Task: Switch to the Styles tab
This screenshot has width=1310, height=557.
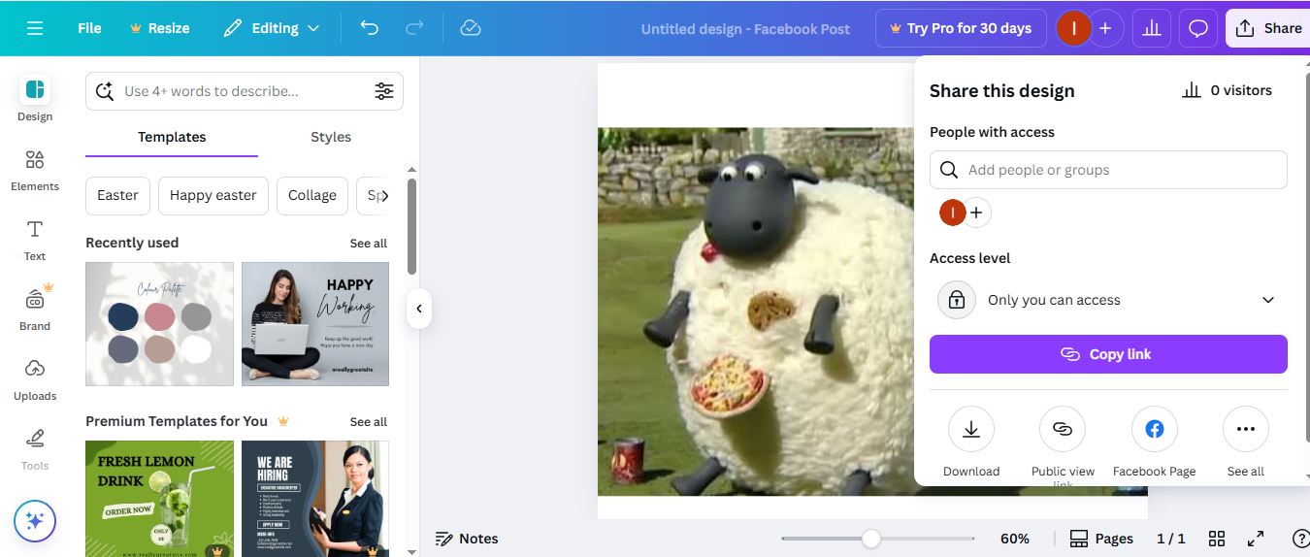Action: click(x=331, y=137)
